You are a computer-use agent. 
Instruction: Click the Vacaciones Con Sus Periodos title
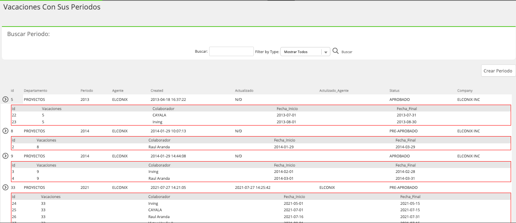[52, 7]
